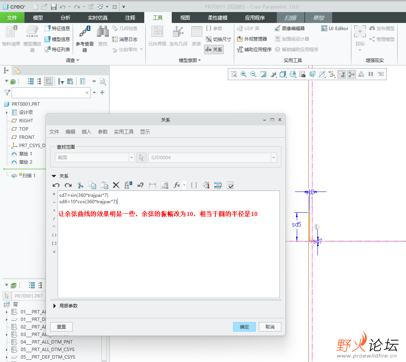Viewport: 406px width, 362px height.
Task: Click the Save icon in quick access toolbar
Action: point(53,7)
